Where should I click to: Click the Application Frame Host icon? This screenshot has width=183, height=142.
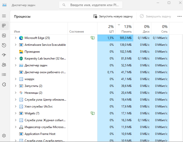pyautogui.click(x=21, y=134)
